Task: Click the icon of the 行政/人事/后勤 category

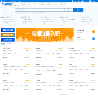Action: tap(81, 17)
